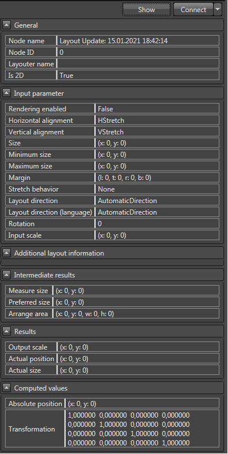Select the Margin value field
228x454 pixels.
157,178
